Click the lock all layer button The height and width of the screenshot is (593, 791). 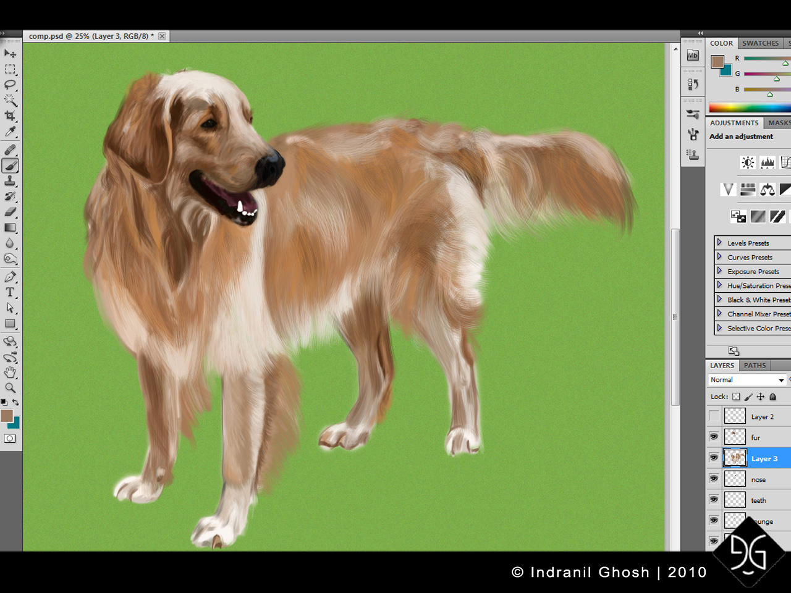pos(772,397)
